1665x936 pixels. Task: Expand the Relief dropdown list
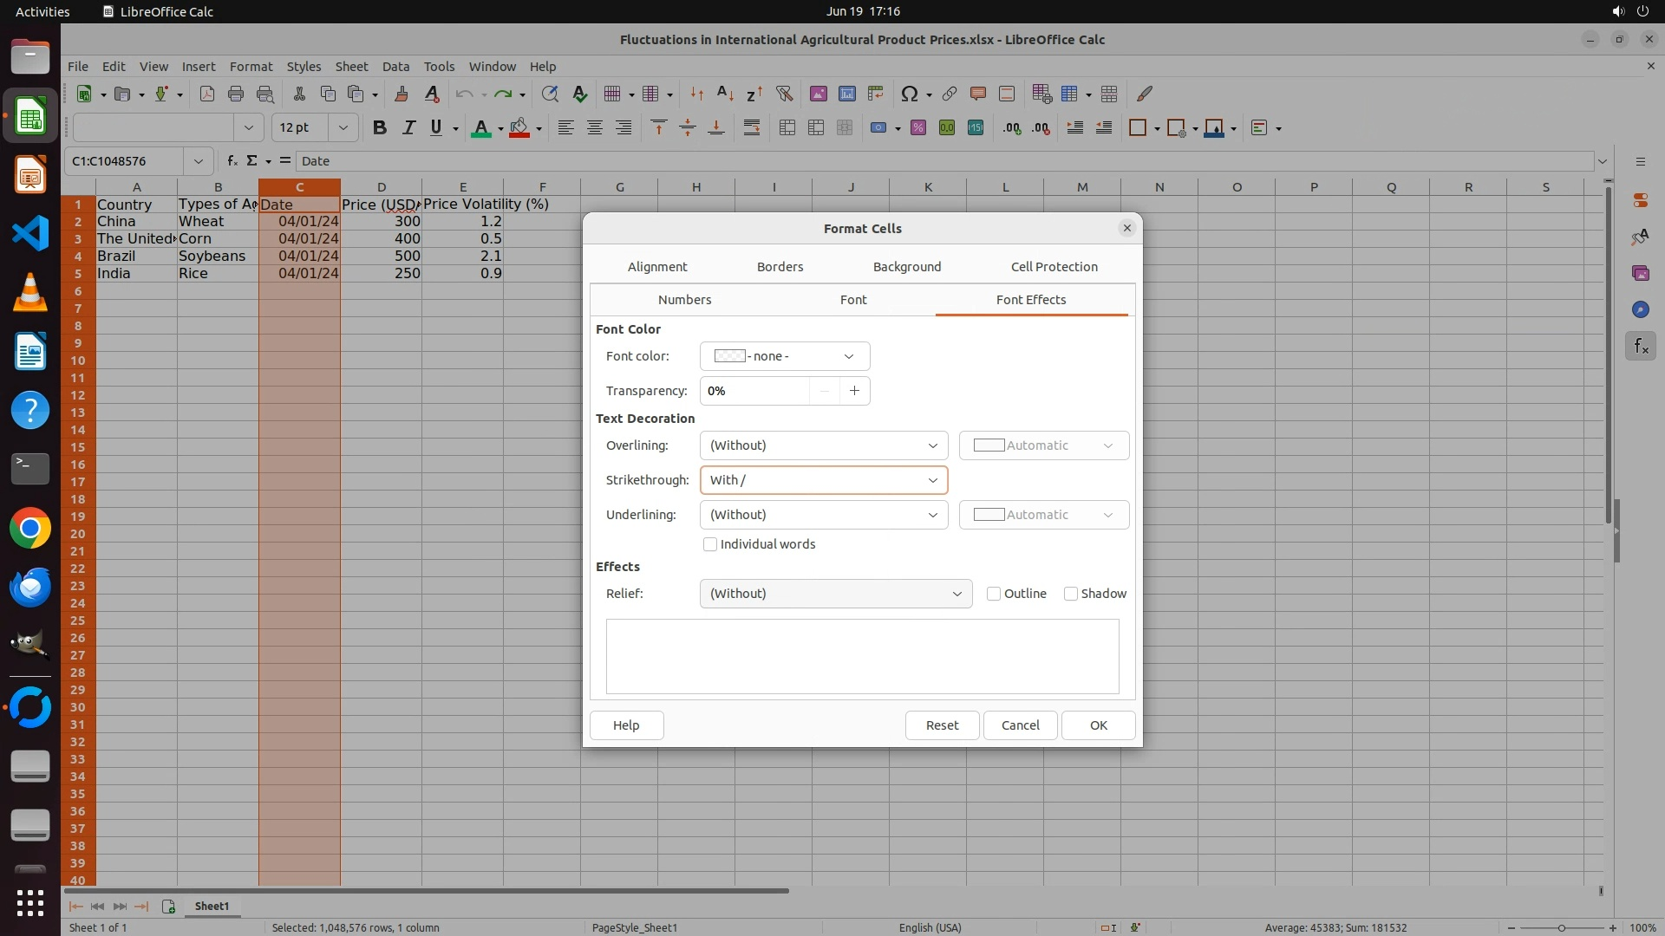coord(835,594)
